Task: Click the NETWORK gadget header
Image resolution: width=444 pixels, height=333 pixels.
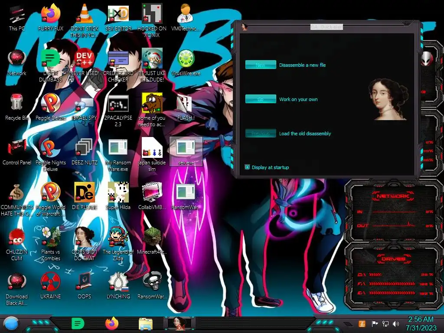Action: point(393,196)
